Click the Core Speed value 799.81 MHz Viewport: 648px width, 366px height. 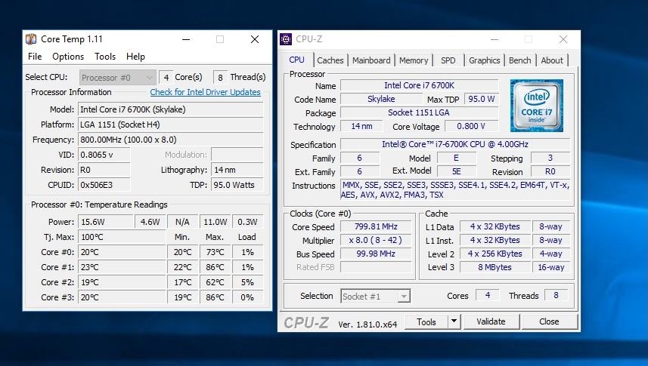[376, 226]
